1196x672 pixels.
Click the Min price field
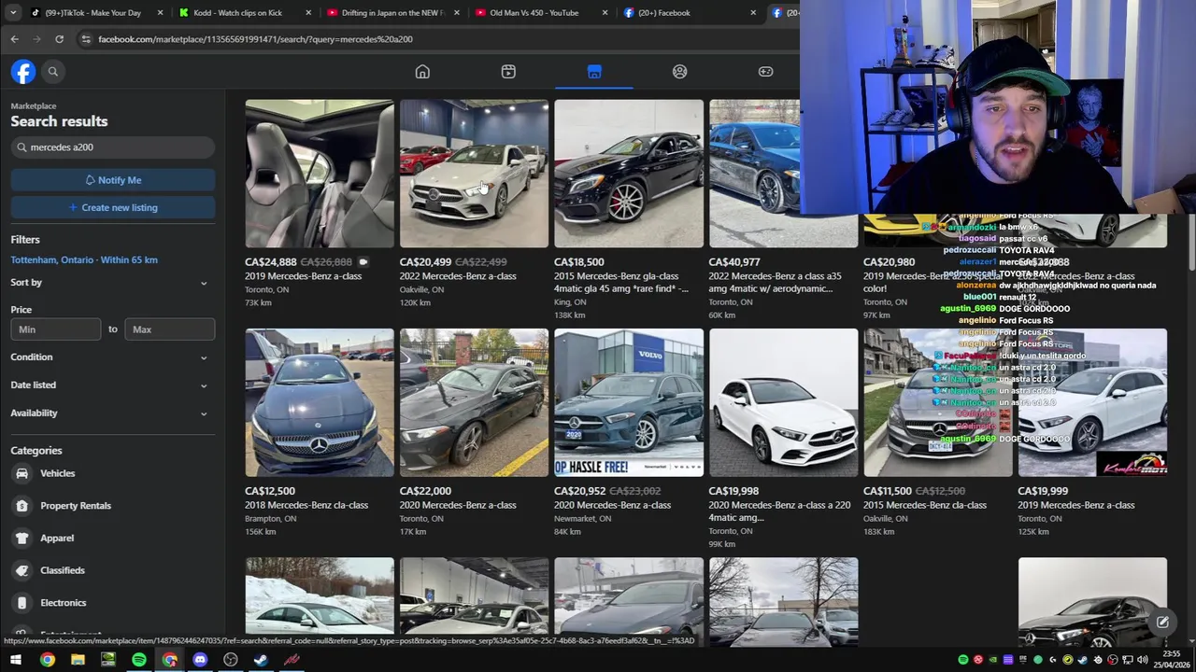pyautogui.click(x=56, y=329)
